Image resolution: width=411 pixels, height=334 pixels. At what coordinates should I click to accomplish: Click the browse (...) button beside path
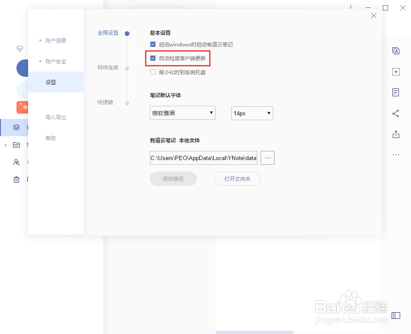268,158
